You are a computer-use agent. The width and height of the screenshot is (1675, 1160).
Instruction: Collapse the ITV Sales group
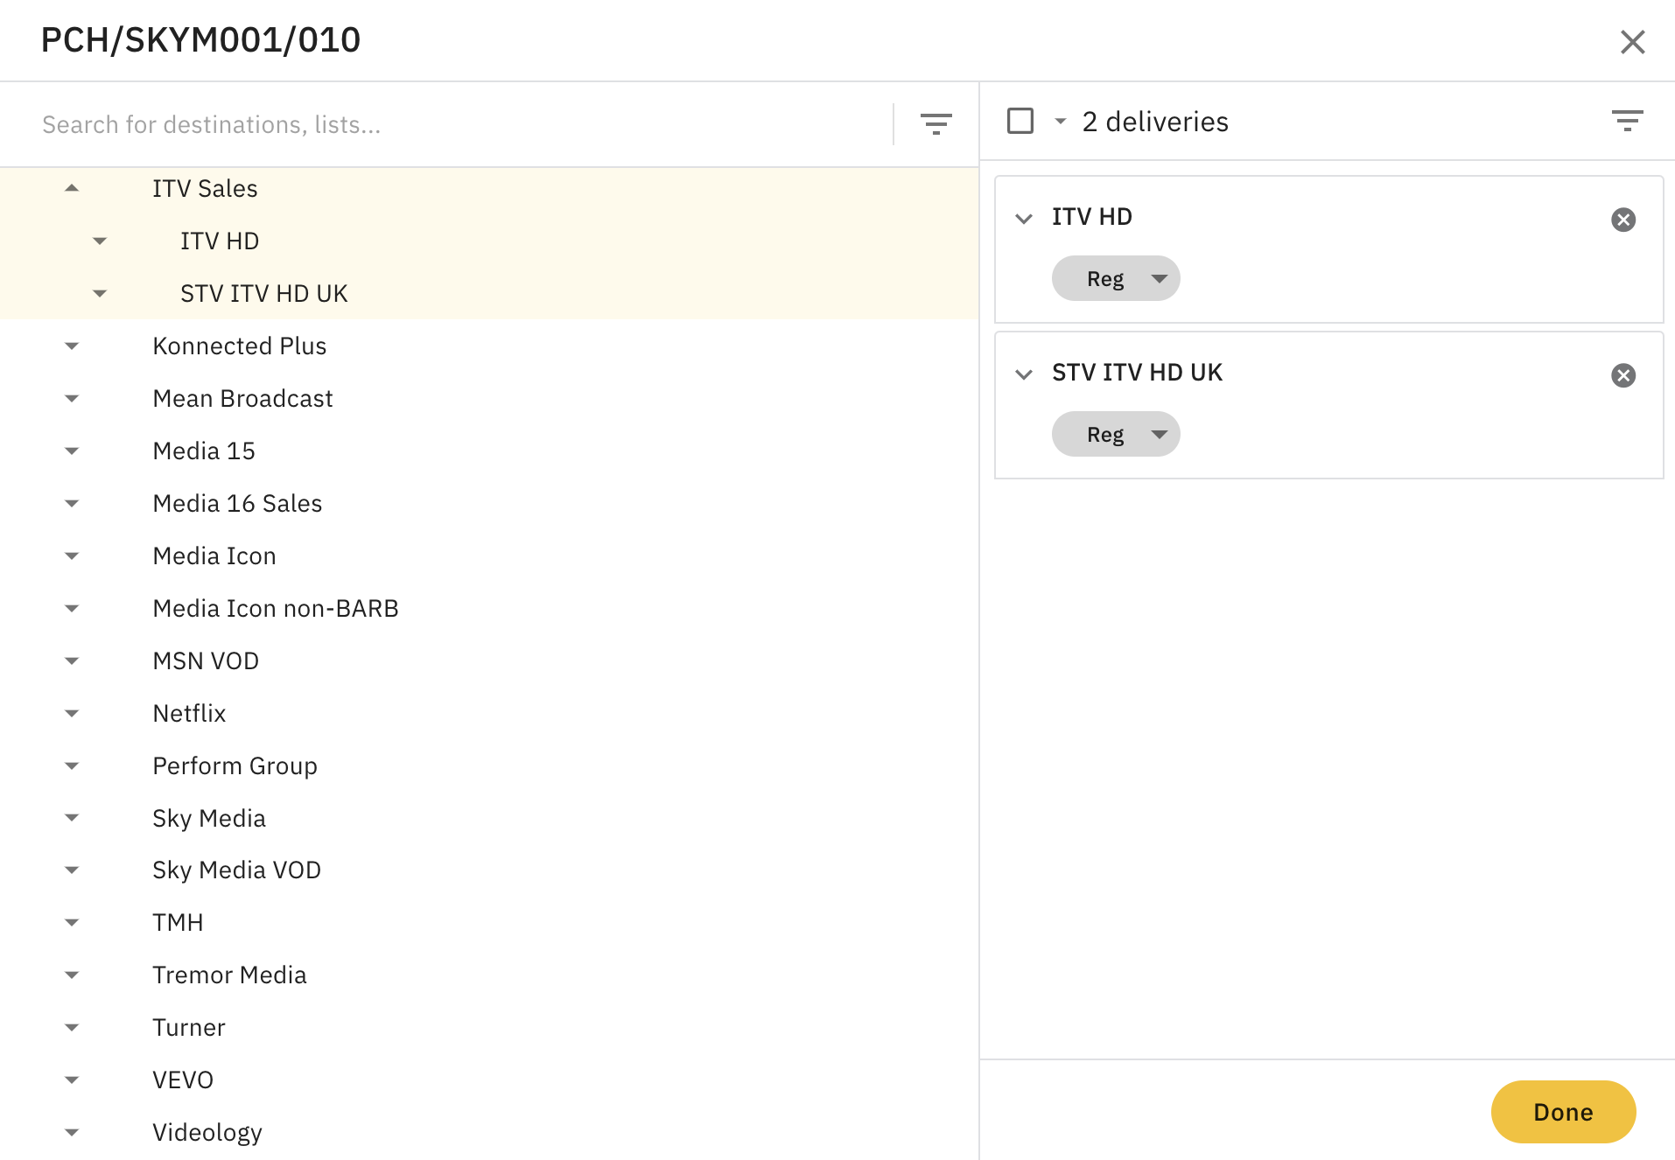[72, 188]
